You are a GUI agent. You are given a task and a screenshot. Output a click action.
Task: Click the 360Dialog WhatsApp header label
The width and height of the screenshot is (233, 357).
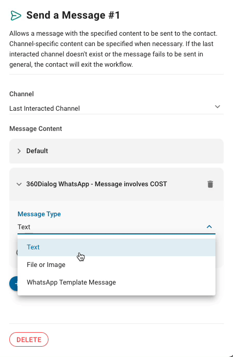(96, 184)
